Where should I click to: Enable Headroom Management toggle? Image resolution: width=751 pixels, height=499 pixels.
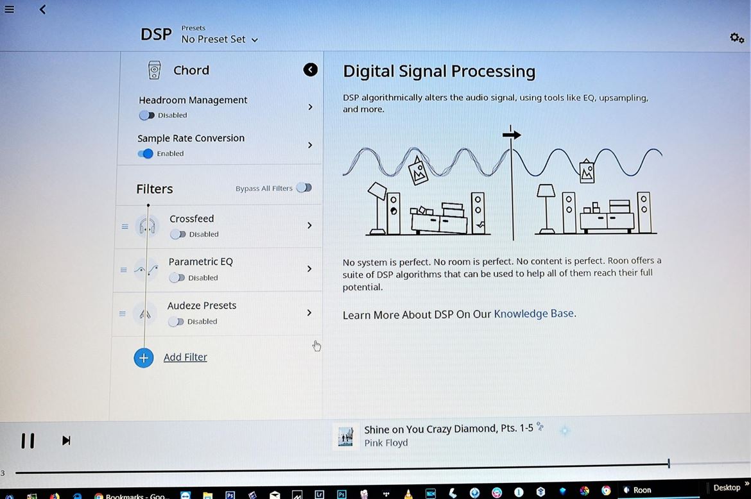point(147,115)
